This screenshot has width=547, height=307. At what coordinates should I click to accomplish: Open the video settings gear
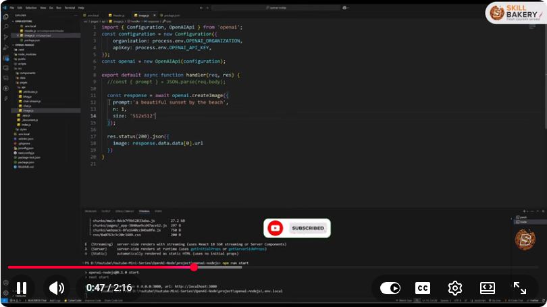coord(455,288)
